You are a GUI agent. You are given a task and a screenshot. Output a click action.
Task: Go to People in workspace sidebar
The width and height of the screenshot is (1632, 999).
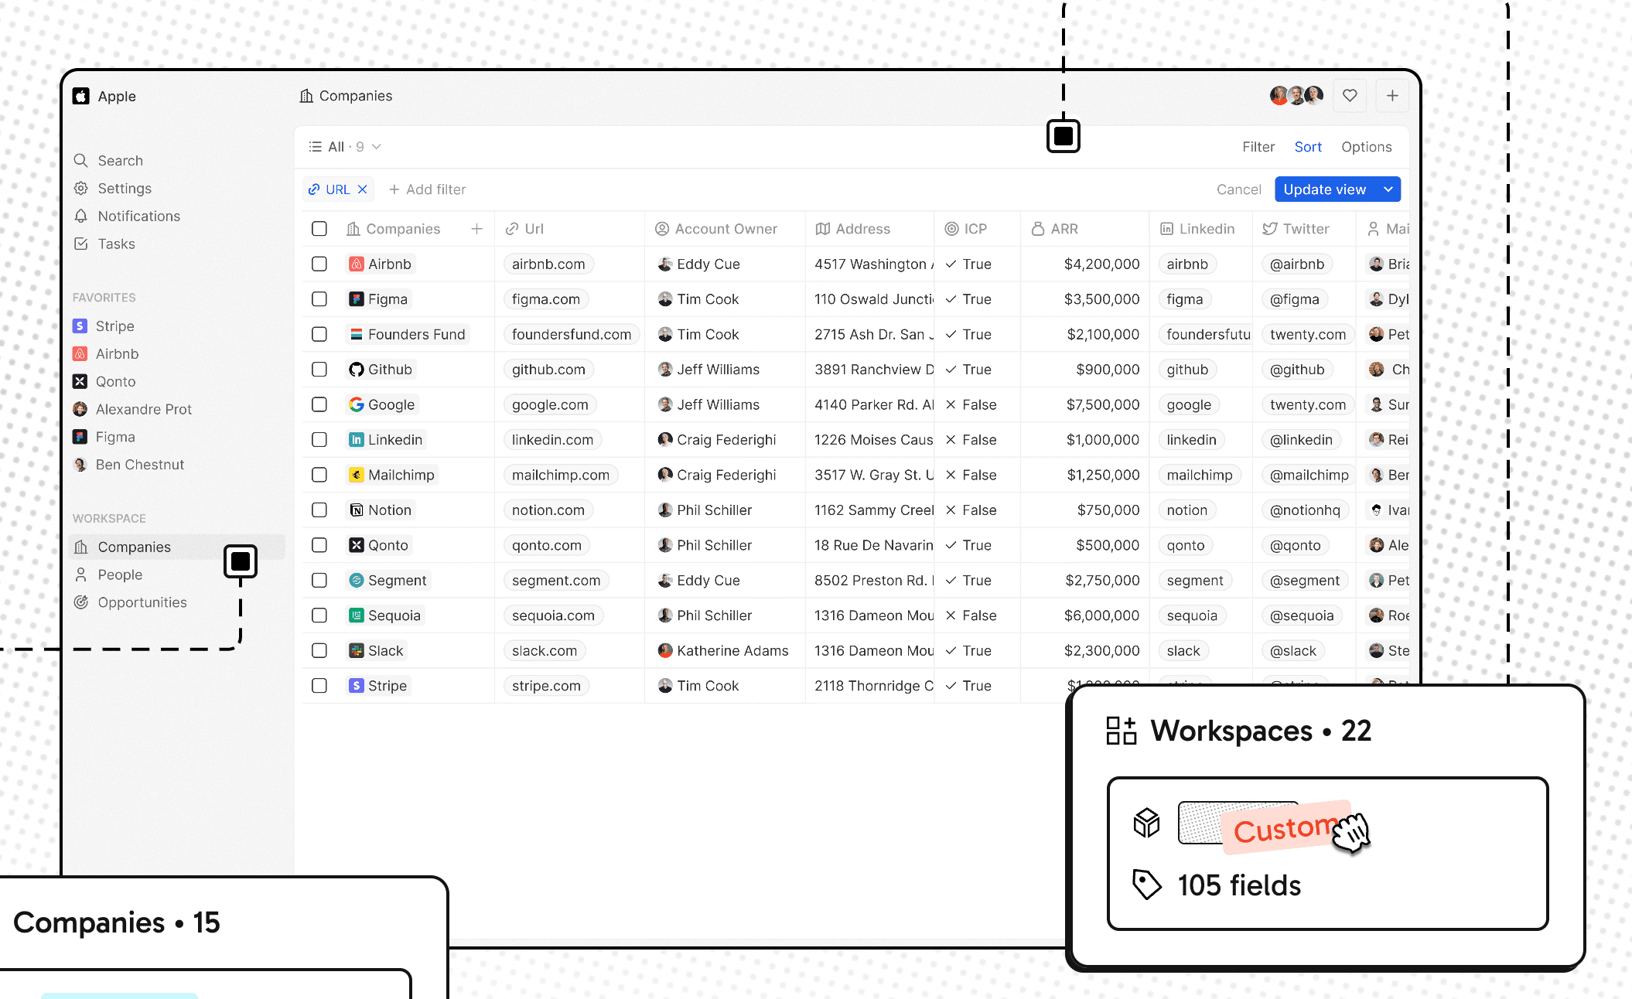click(x=120, y=575)
